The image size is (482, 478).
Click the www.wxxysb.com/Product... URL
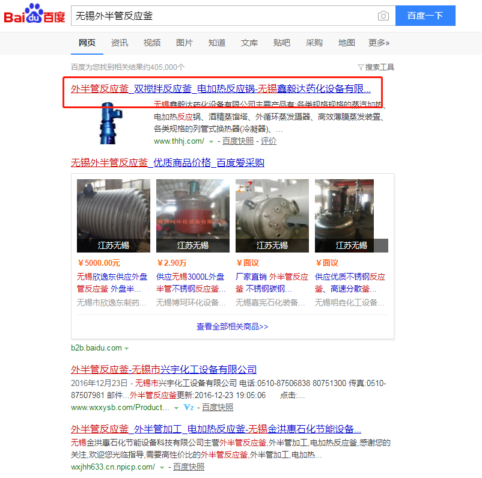120,407
